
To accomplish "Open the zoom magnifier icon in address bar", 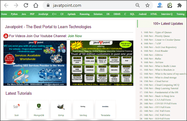I will [138, 5].
